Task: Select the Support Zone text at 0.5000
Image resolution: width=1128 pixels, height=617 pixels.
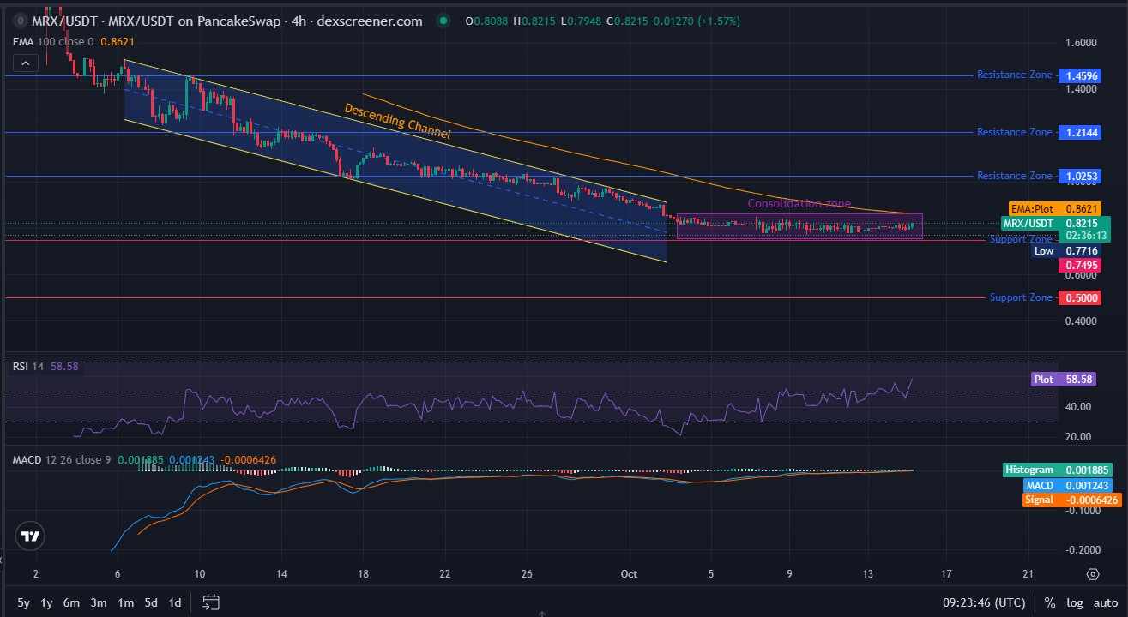Action: pos(1021,297)
